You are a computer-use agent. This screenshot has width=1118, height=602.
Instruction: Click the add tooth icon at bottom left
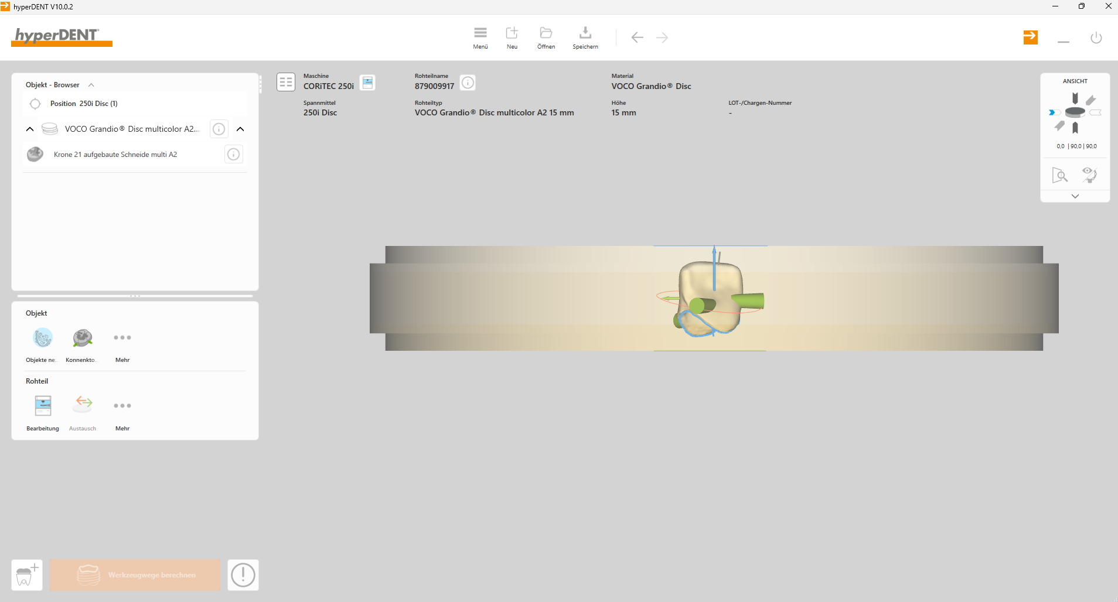27,575
